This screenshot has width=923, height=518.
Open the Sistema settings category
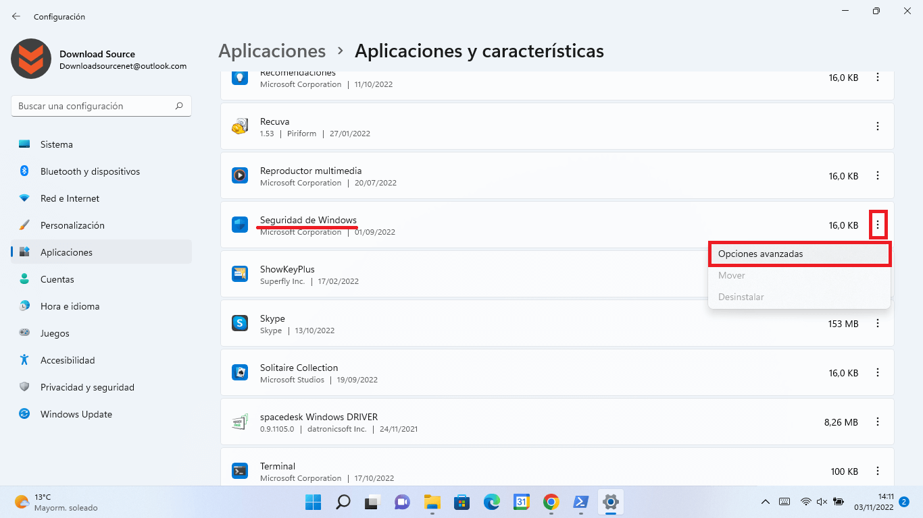(x=101, y=144)
